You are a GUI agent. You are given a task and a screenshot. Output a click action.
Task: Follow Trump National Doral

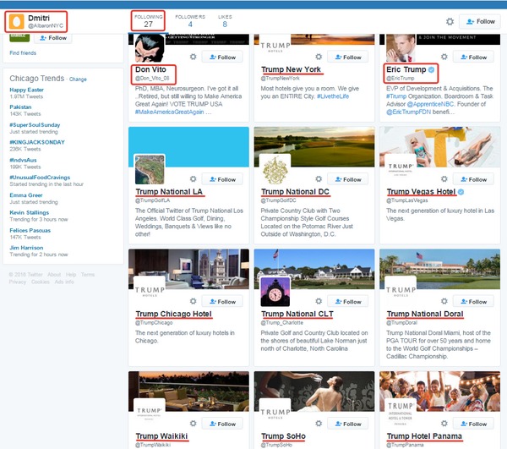473,302
